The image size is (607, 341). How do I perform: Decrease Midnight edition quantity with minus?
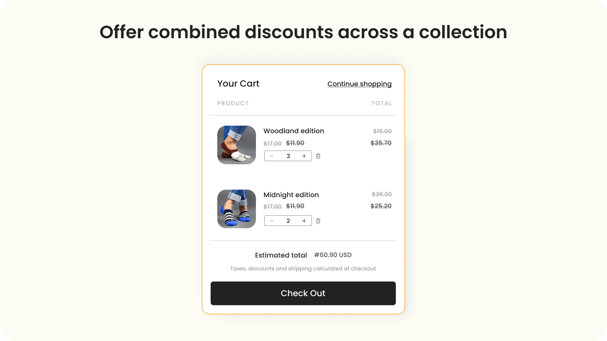(272, 221)
